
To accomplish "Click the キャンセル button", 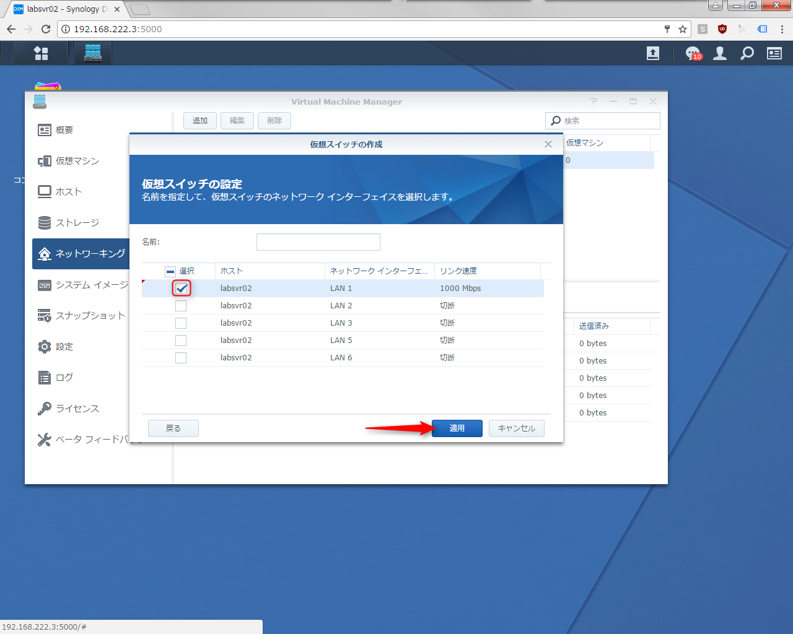I will (516, 428).
